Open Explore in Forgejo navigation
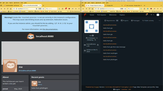This screenshot has width=163, height=91. pos(122,15)
